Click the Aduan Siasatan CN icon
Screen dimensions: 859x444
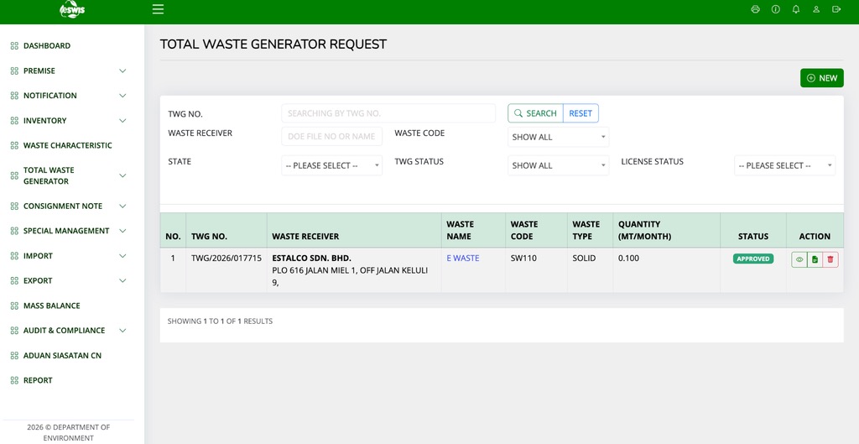[x=15, y=356]
